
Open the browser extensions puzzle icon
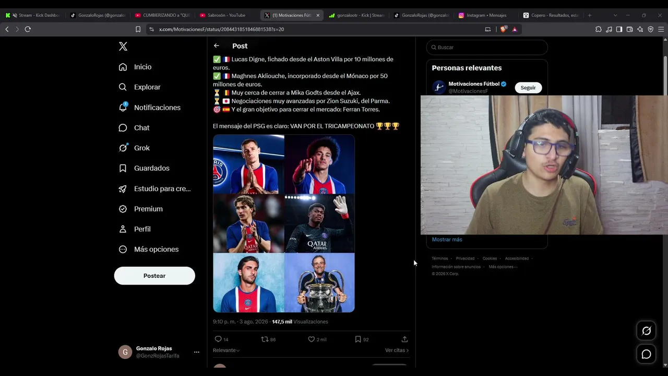click(x=598, y=29)
